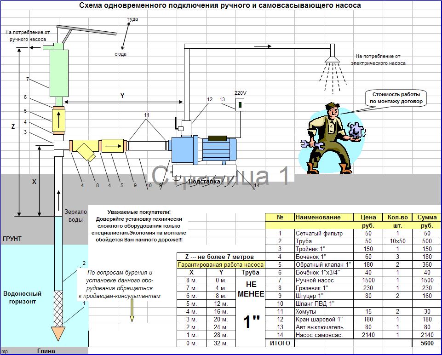Viewport: 442px width, 355px height.
Task: Click the 'НЕ МЕНЕЕ' cell
Action: [x=251, y=289]
